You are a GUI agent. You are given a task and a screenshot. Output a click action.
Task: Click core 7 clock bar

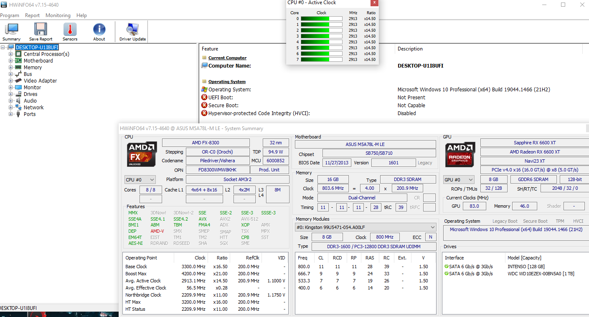[322, 59]
